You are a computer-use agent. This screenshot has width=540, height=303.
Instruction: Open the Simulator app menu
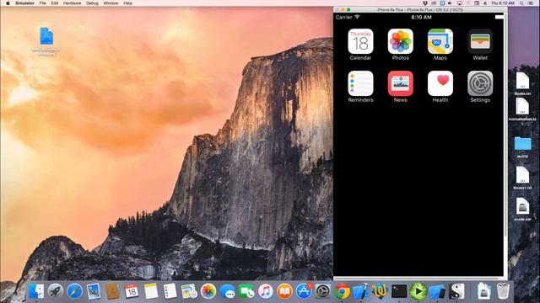24,3
